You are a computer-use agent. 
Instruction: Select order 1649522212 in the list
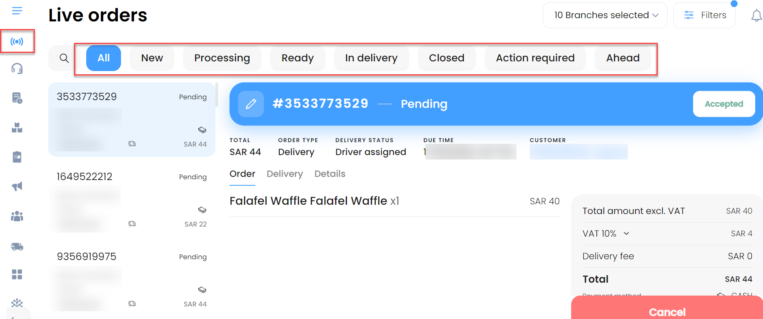point(132,200)
